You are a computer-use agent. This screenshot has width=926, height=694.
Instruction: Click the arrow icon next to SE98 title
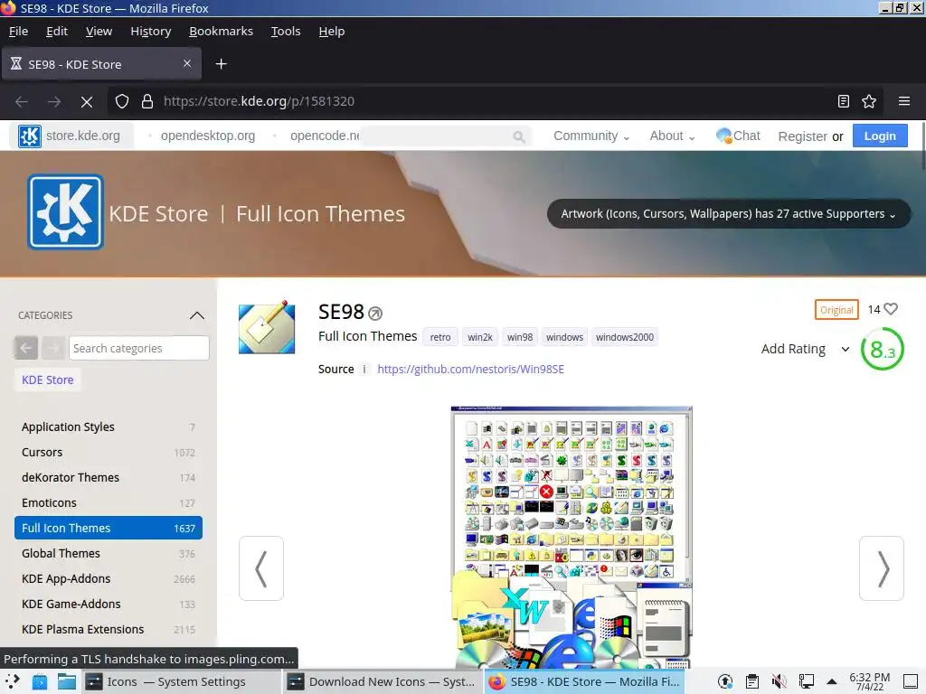click(x=375, y=314)
